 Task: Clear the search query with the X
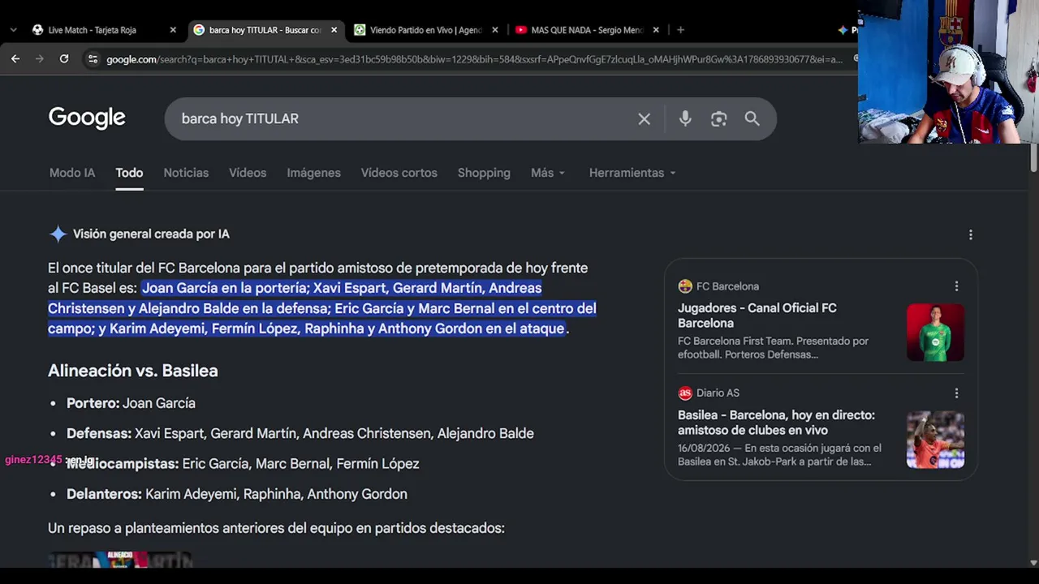(x=645, y=119)
